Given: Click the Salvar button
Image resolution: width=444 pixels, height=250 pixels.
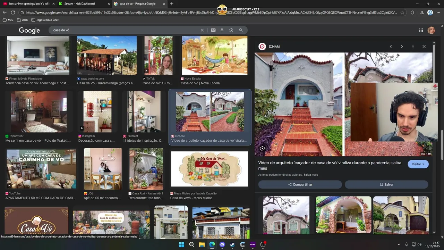Looking at the screenshot, I should tap(386, 184).
